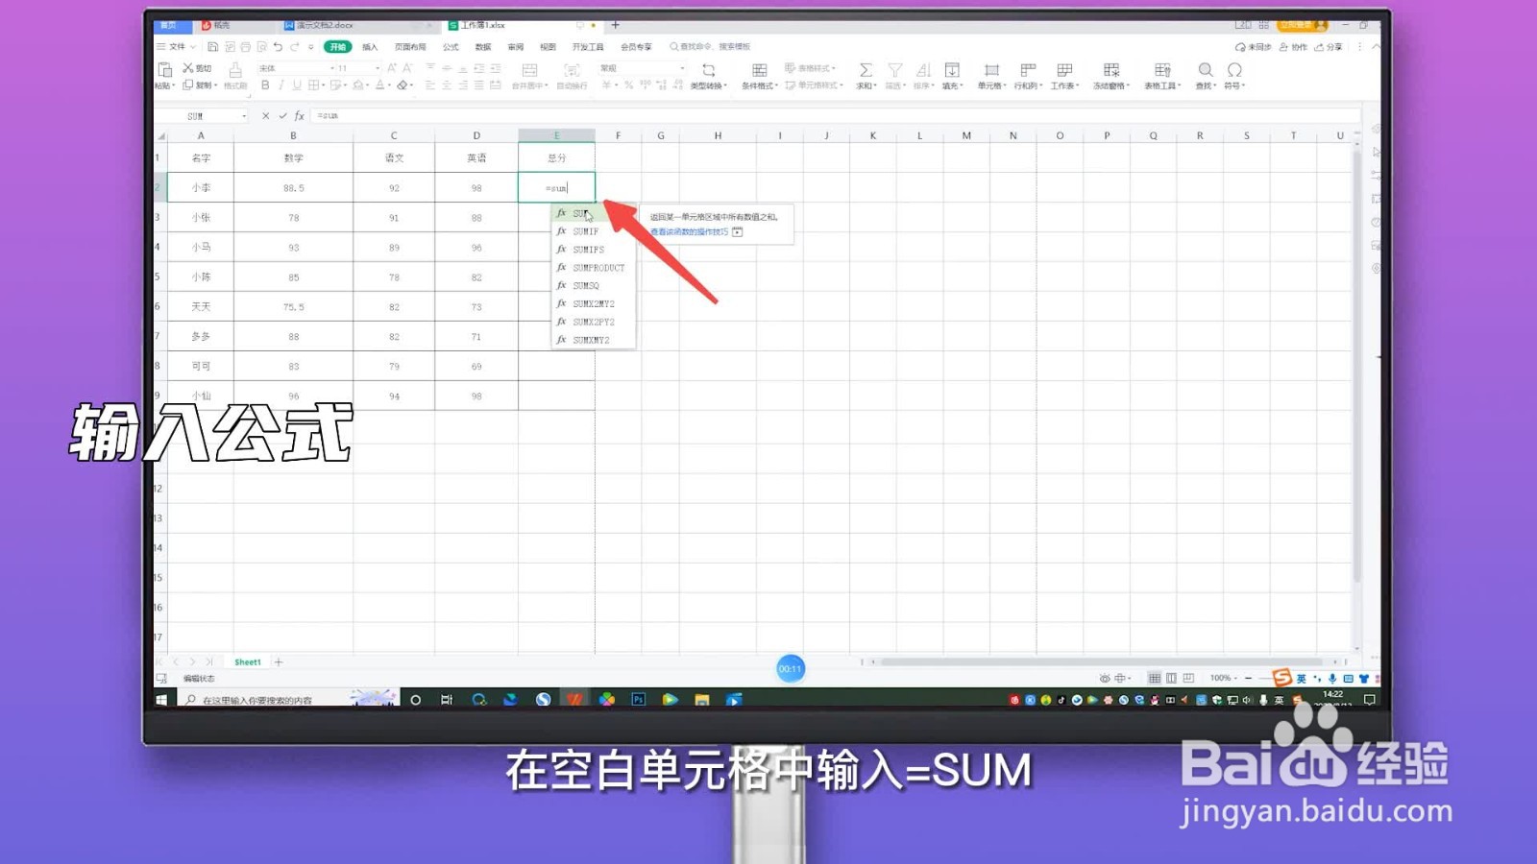Switch to the Data (数据) tab
The width and height of the screenshot is (1537, 864).
[483, 47]
